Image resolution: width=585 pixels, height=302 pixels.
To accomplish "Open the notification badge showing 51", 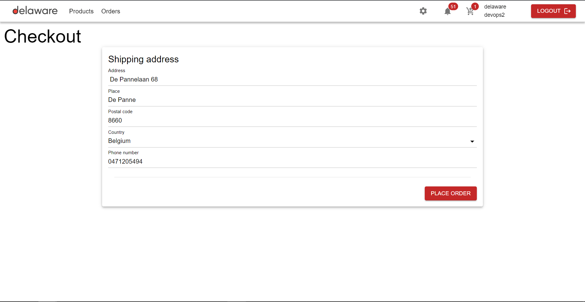I will (453, 6).
